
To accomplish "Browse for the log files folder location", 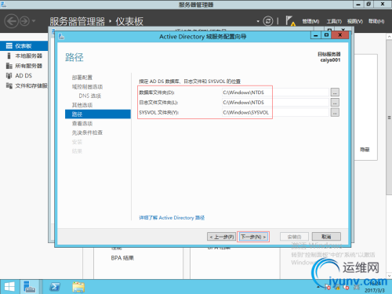I will click(x=335, y=103).
